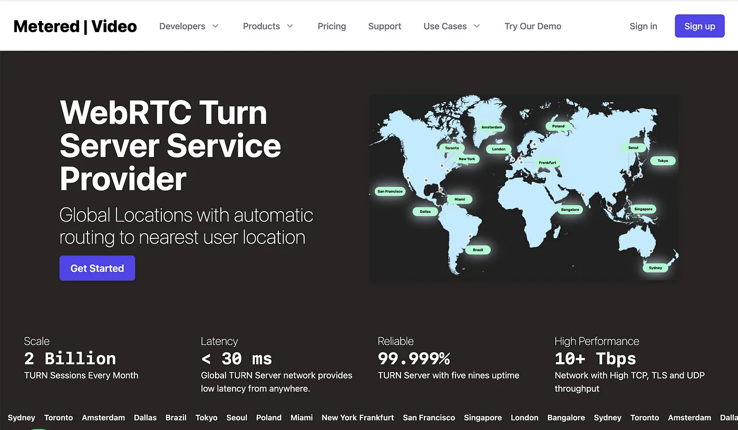The height and width of the screenshot is (430, 738).
Task: Go to the Pricing page
Action: click(332, 26)
